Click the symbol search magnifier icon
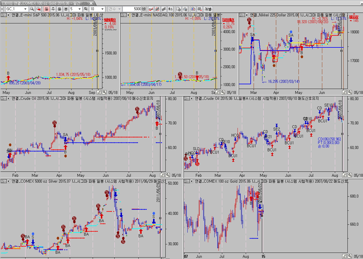 (x=32, y=9)
